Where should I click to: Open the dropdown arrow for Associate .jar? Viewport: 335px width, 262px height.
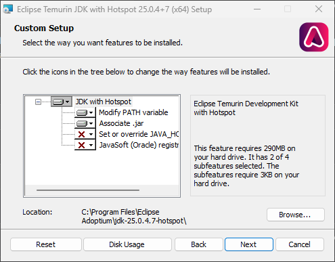pyautogui.click(x=91, y=123)
